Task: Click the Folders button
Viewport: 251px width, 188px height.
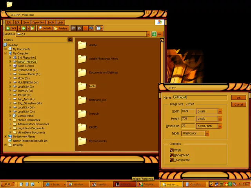Action: pos(61,28)
